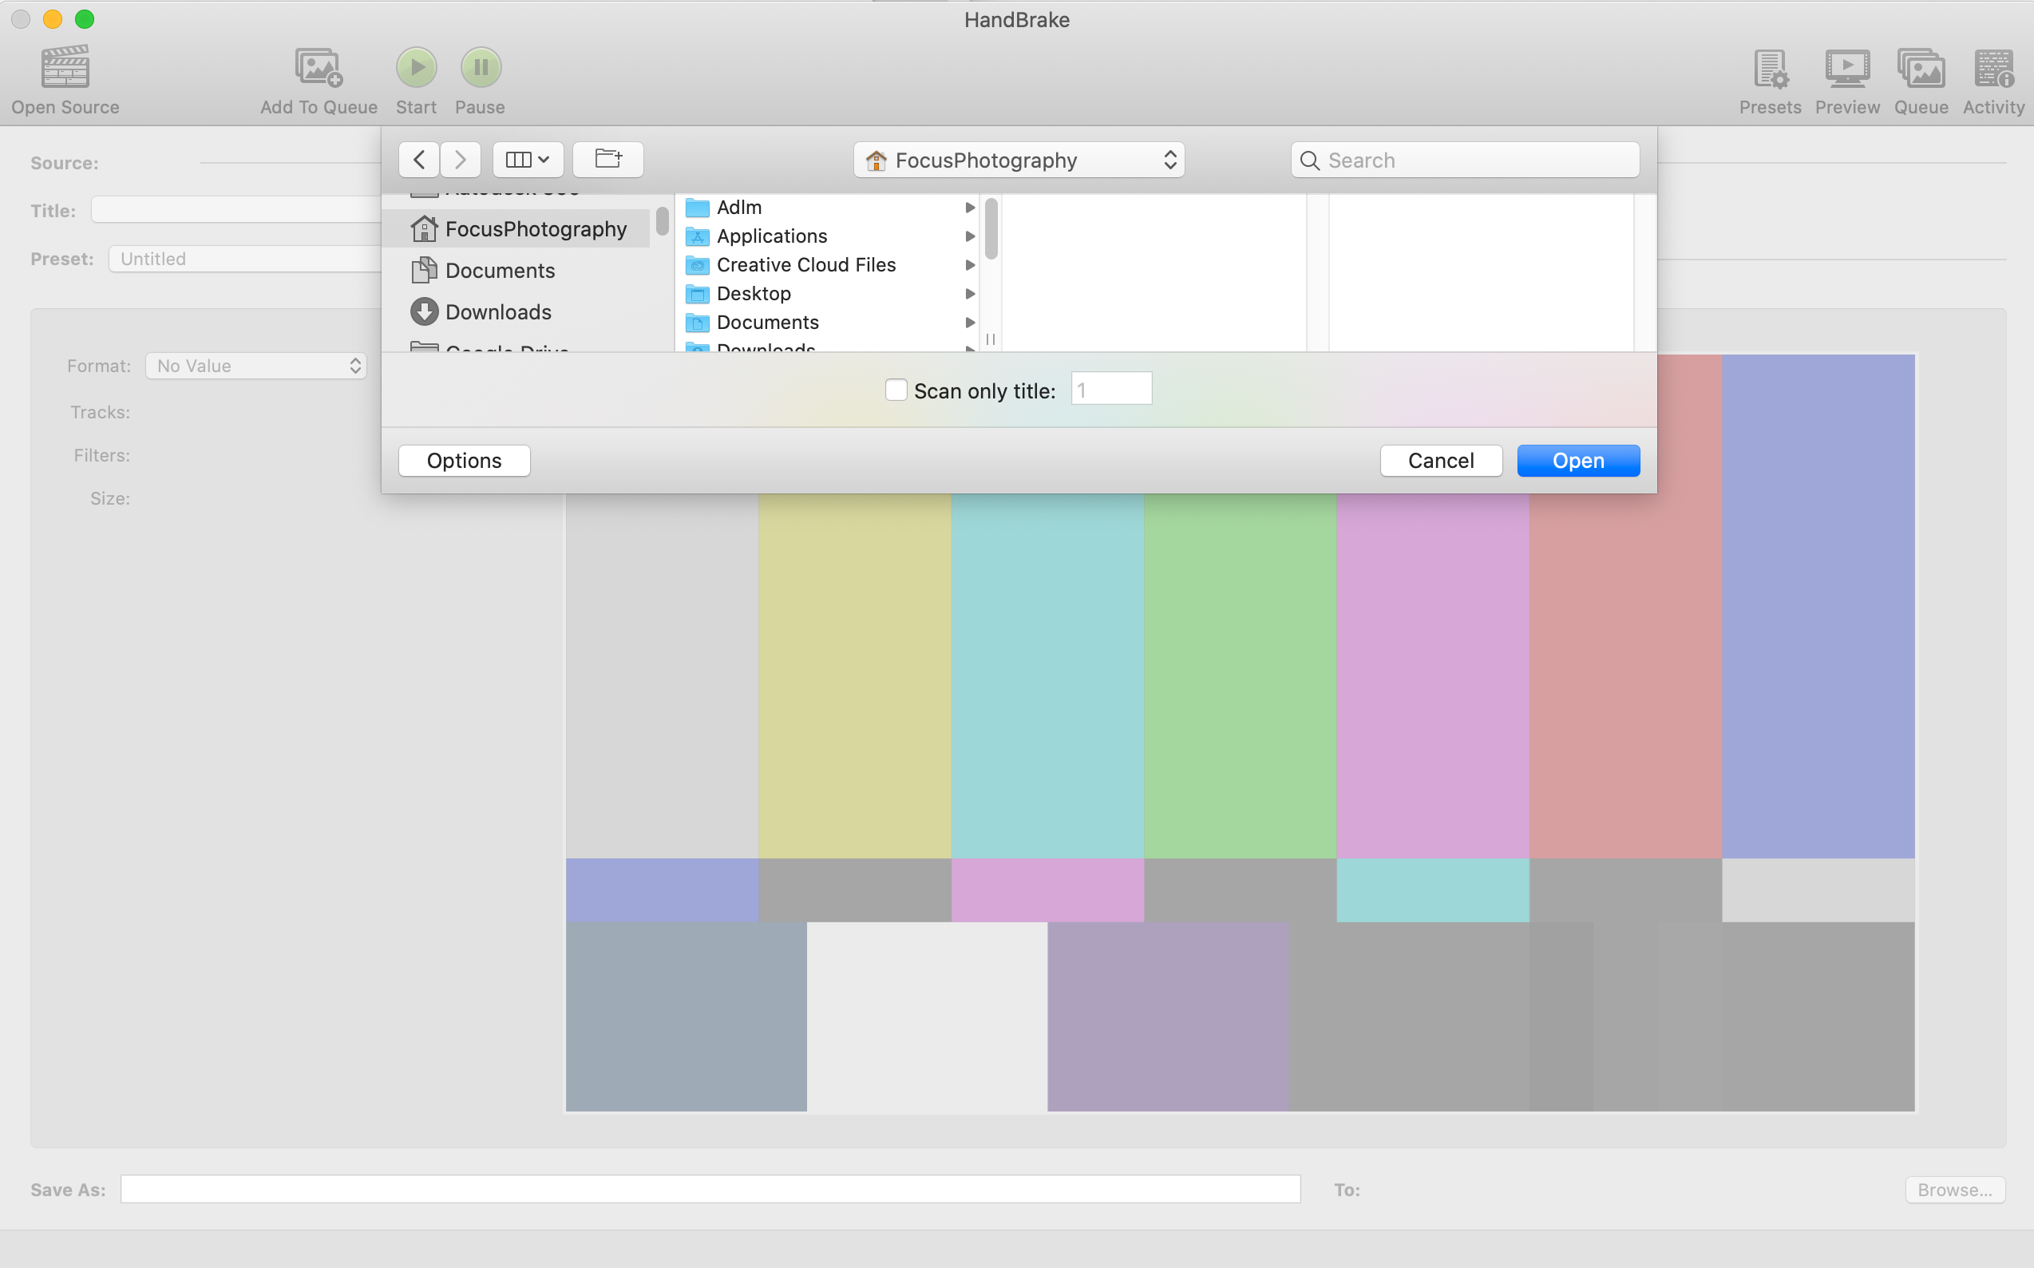Image resolution: width=2034 pixels, height=1268 pixels.
Task: Go back with the left chevron button
Action: click(418, 160)
